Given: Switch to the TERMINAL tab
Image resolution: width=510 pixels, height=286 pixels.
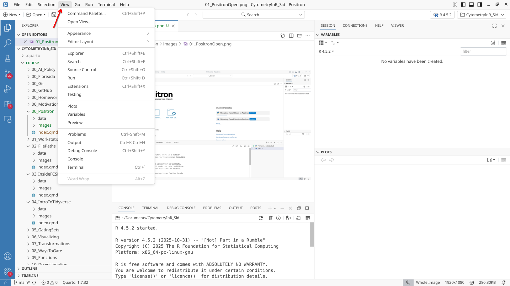Looking at the screenshot, I should [x=150, y=208].
